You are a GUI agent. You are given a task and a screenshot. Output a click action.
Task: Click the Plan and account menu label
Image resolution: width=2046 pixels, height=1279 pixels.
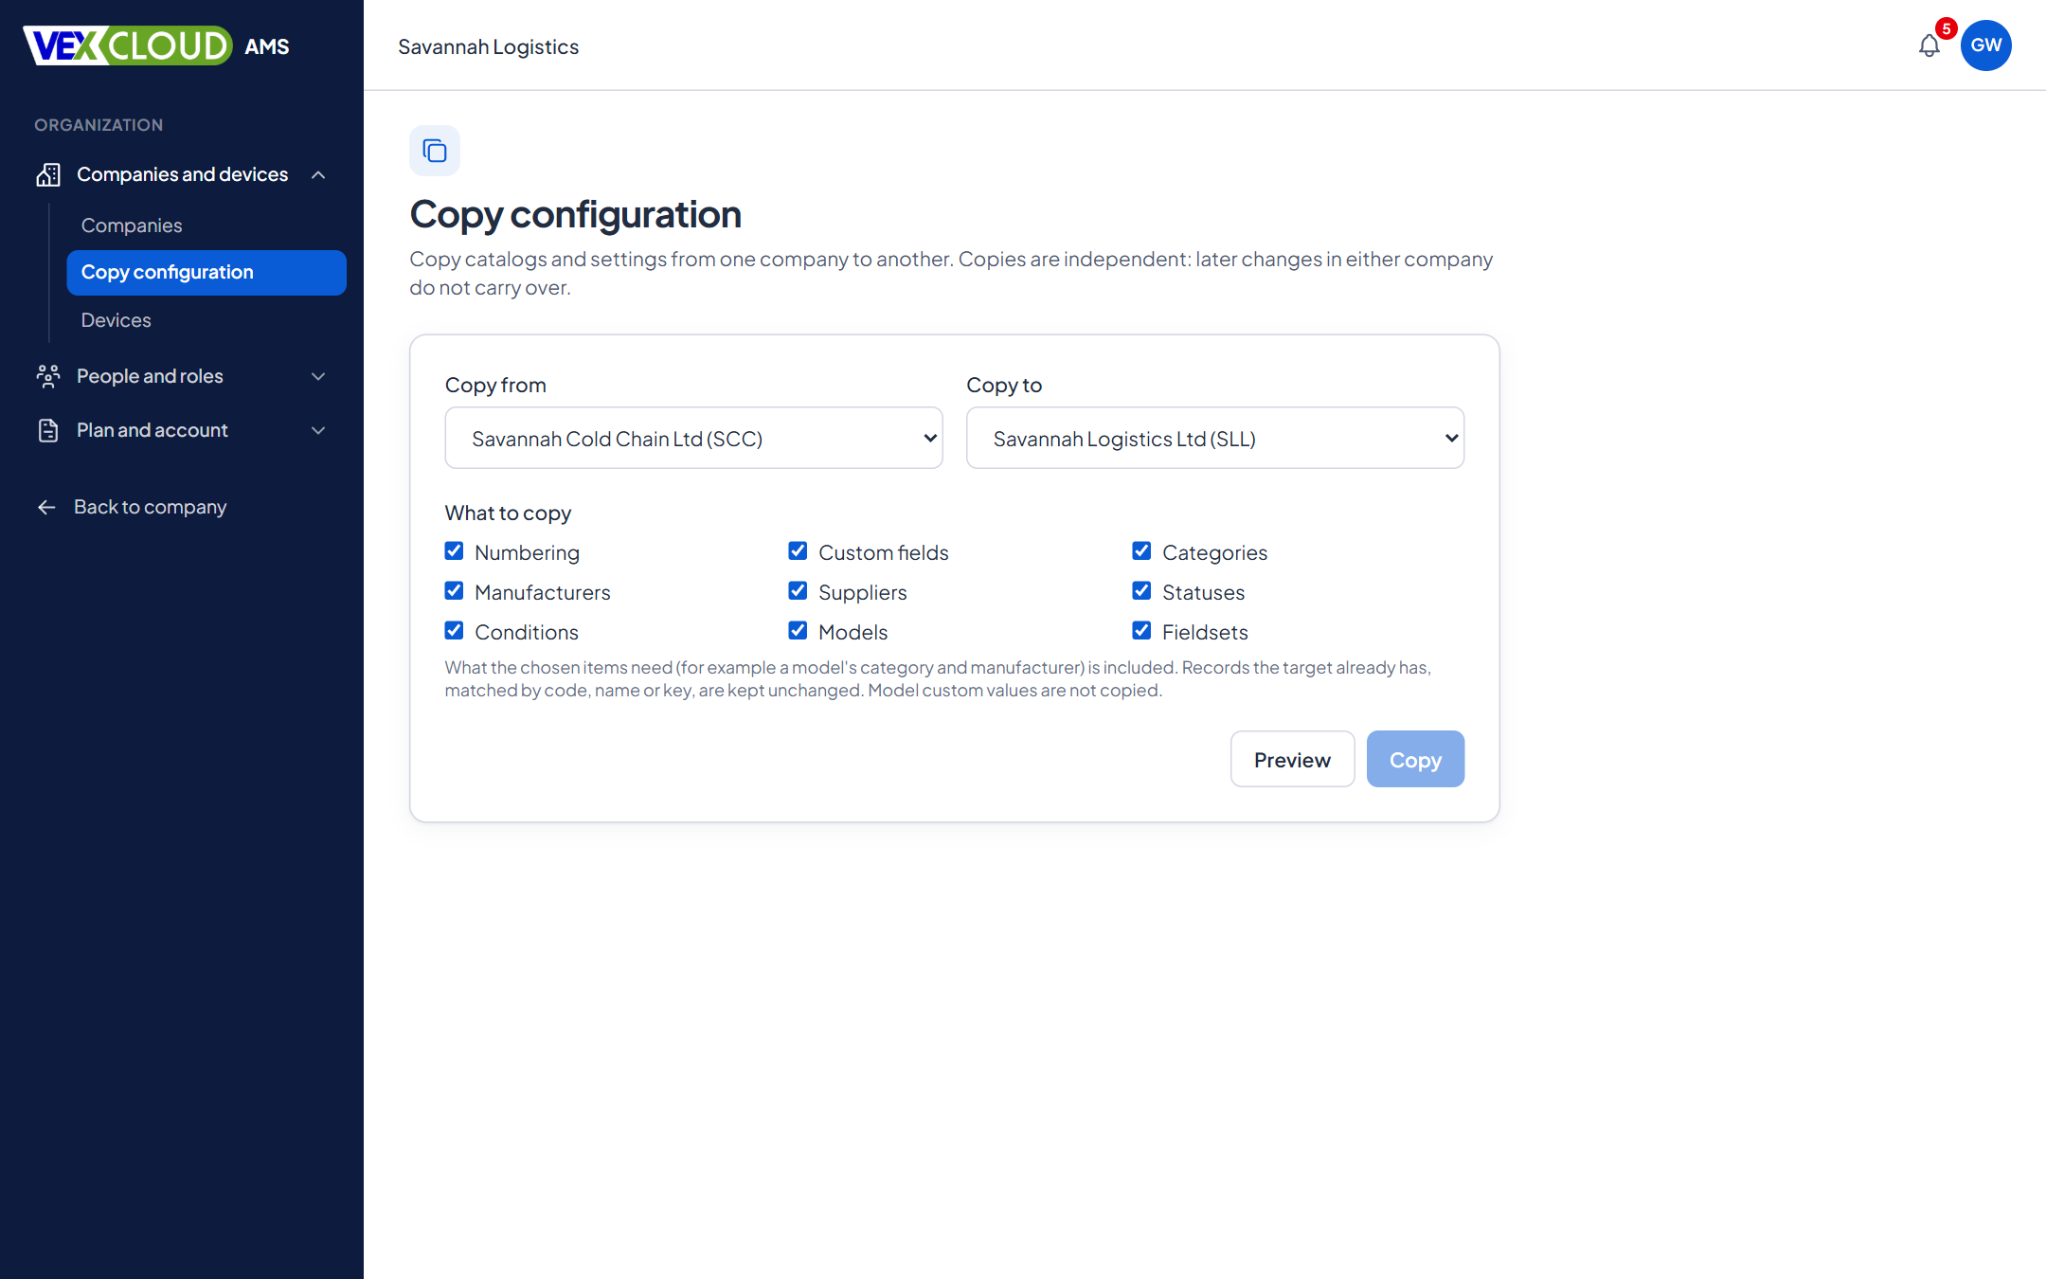(153, 430)
